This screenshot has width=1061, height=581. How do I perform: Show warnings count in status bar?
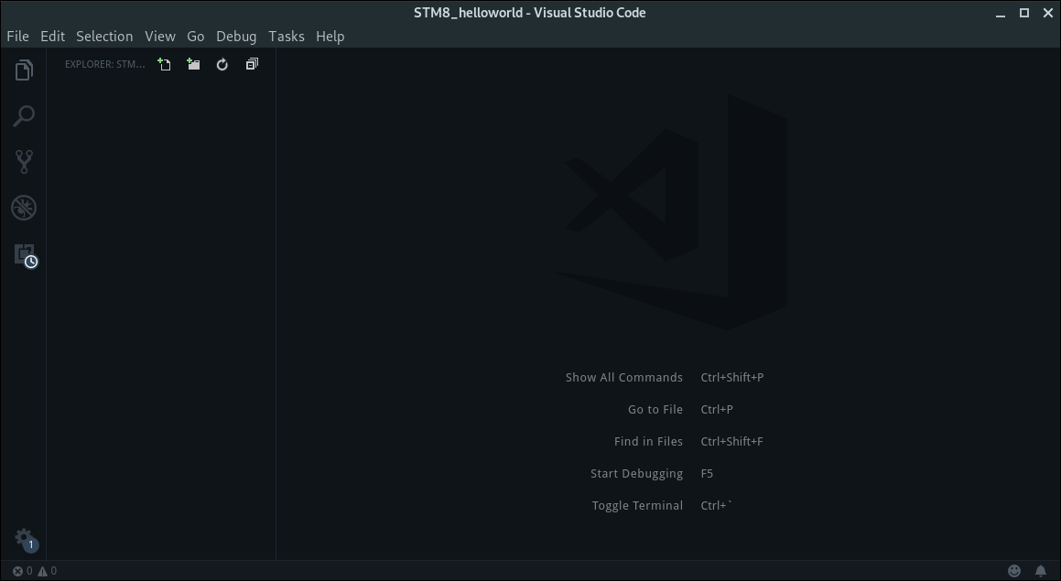point(47,571)
